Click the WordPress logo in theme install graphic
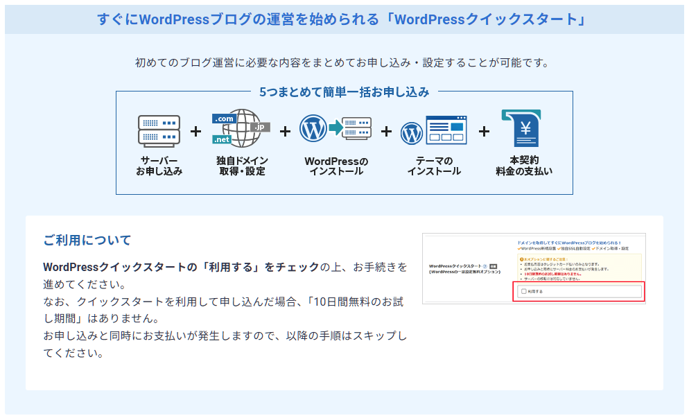 411,134
